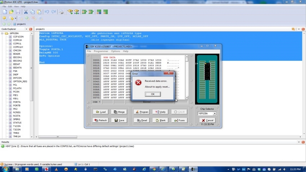Open the Code Explorer dropdown arrow
Image resolution: width=306 pixels, height=172 pixels.
[26, 29]
